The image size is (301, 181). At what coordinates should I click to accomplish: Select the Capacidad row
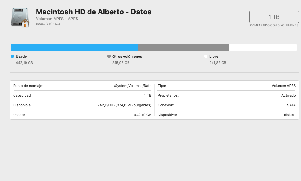click(82, 95)
